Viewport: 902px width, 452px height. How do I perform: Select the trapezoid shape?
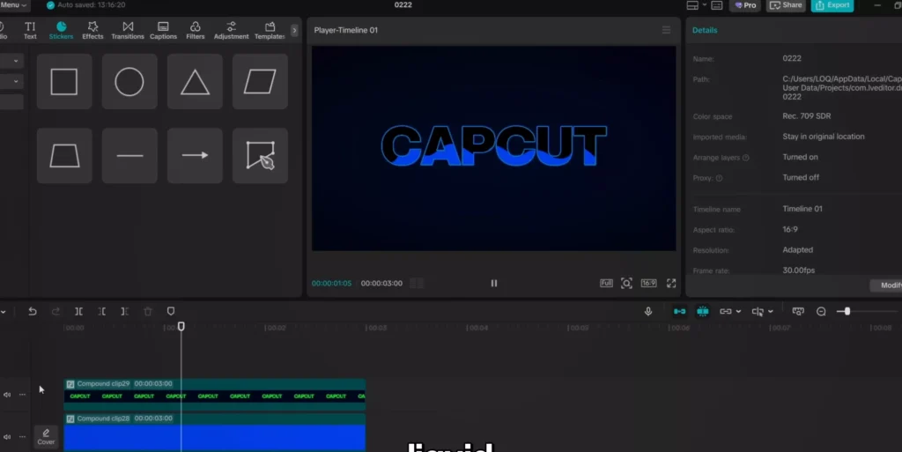click(x=63, y=156)
